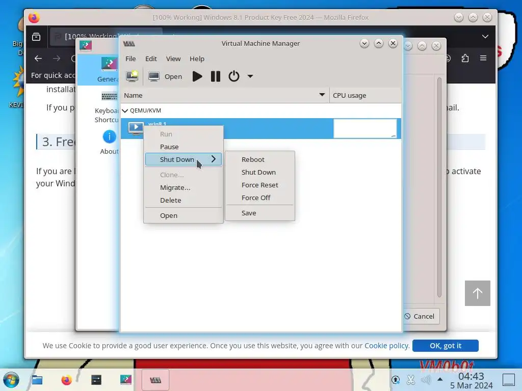Choose Delete in the context menu
This screenshot has width=522, height=391.
tap(184, 200)
